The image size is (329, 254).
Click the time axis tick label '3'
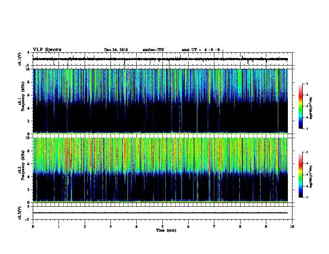(110, 227)
